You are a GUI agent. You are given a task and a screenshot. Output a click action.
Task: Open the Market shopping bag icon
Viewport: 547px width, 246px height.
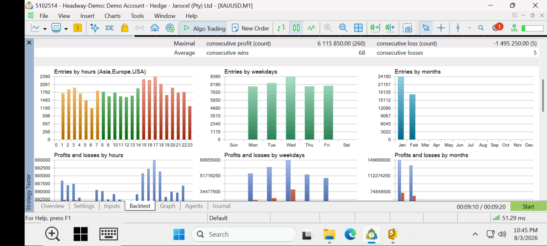(125, 28)
